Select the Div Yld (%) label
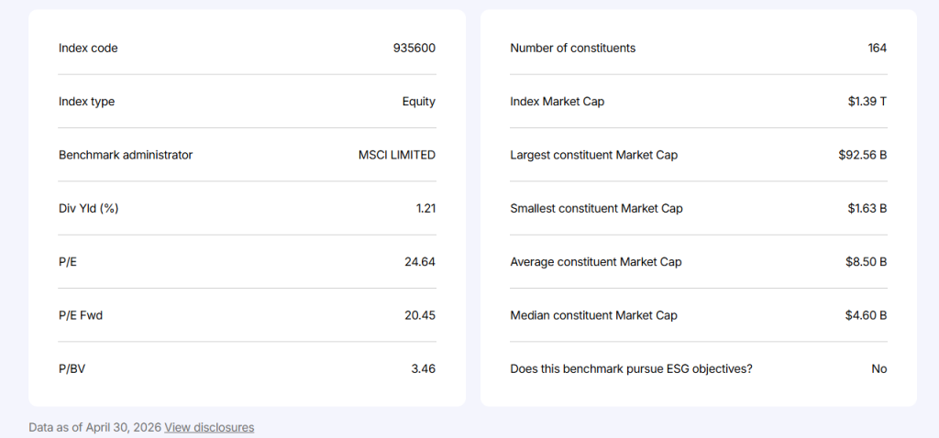The image size is (939, 438). point(89,209)
